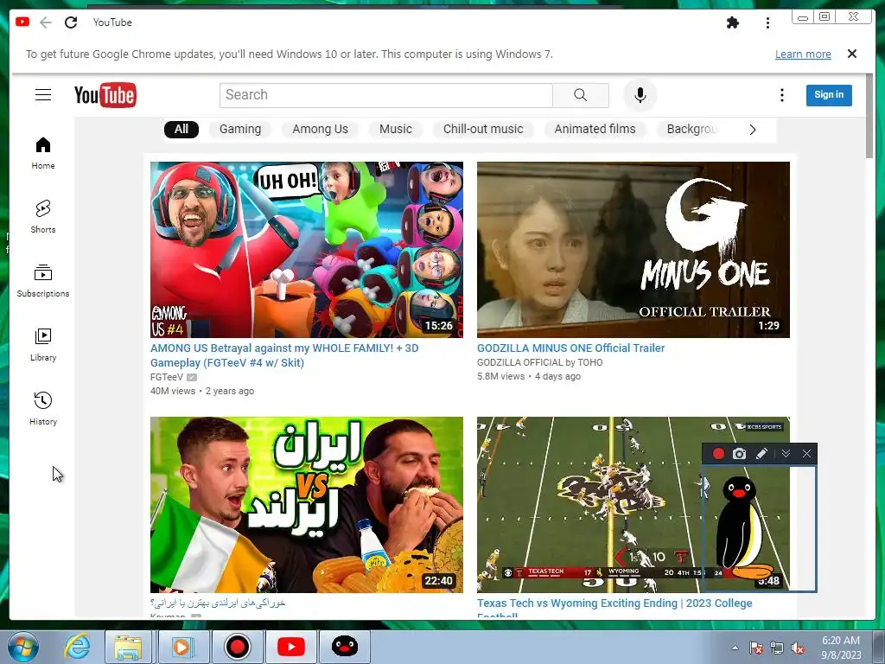
Task: Go to Home in sidebar
Action: point(43,152)
